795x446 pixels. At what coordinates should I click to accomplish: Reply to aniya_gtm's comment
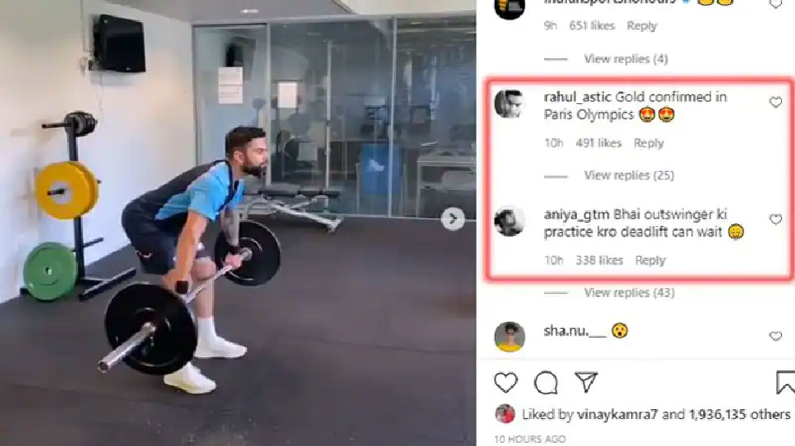click(650, 260)
